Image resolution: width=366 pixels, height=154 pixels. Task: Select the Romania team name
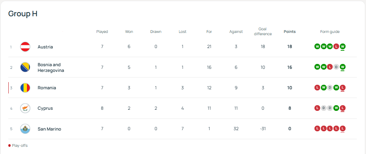[47, 88]
